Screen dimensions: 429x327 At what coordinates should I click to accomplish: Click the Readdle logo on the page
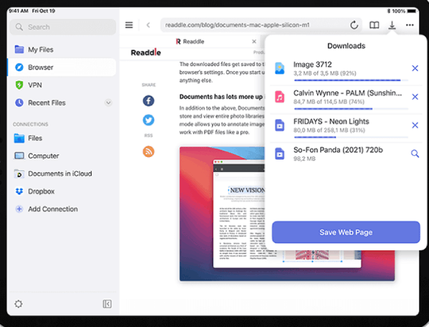[x=146, y=52]
